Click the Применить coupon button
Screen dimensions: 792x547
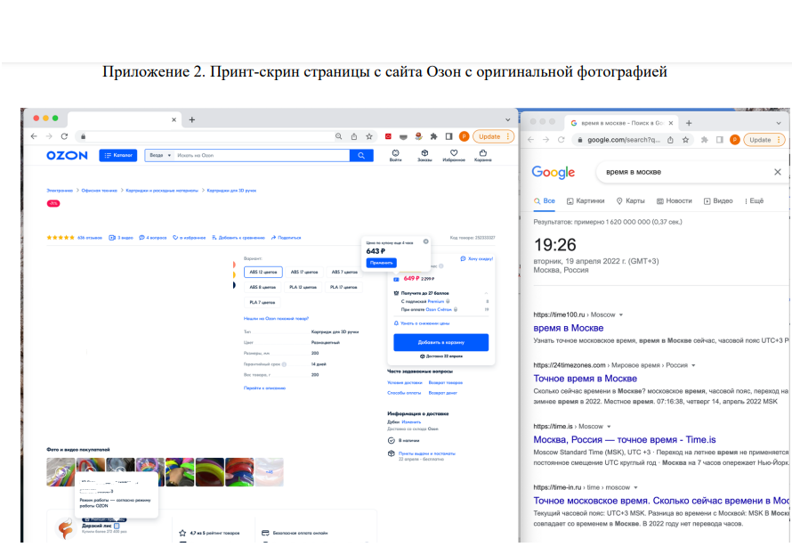[382, 263]
